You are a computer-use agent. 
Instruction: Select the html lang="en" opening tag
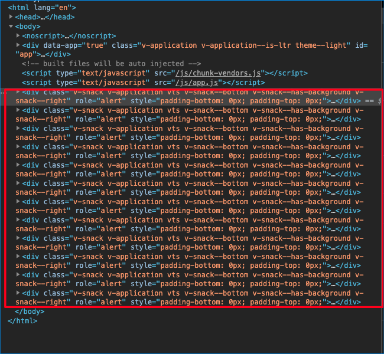pyautogui.click(x=42, y=8)
